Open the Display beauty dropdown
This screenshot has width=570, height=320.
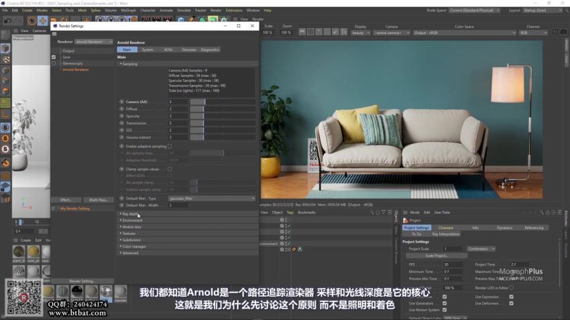361,33
